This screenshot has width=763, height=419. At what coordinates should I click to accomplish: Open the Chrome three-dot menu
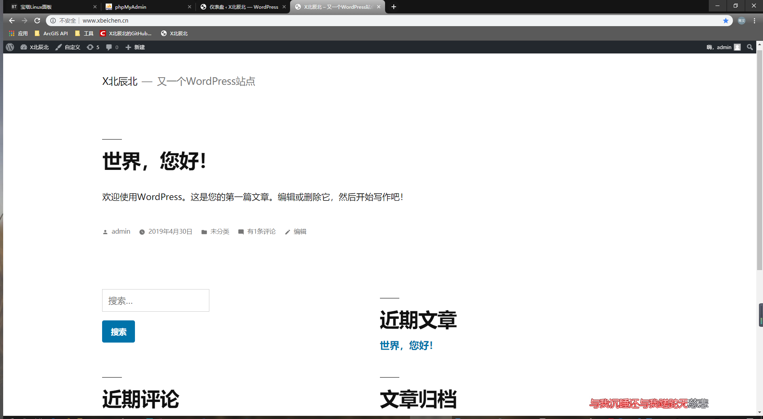(755, 21)
